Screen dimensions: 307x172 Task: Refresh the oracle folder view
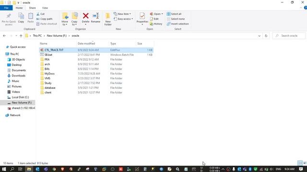(266, 36)
